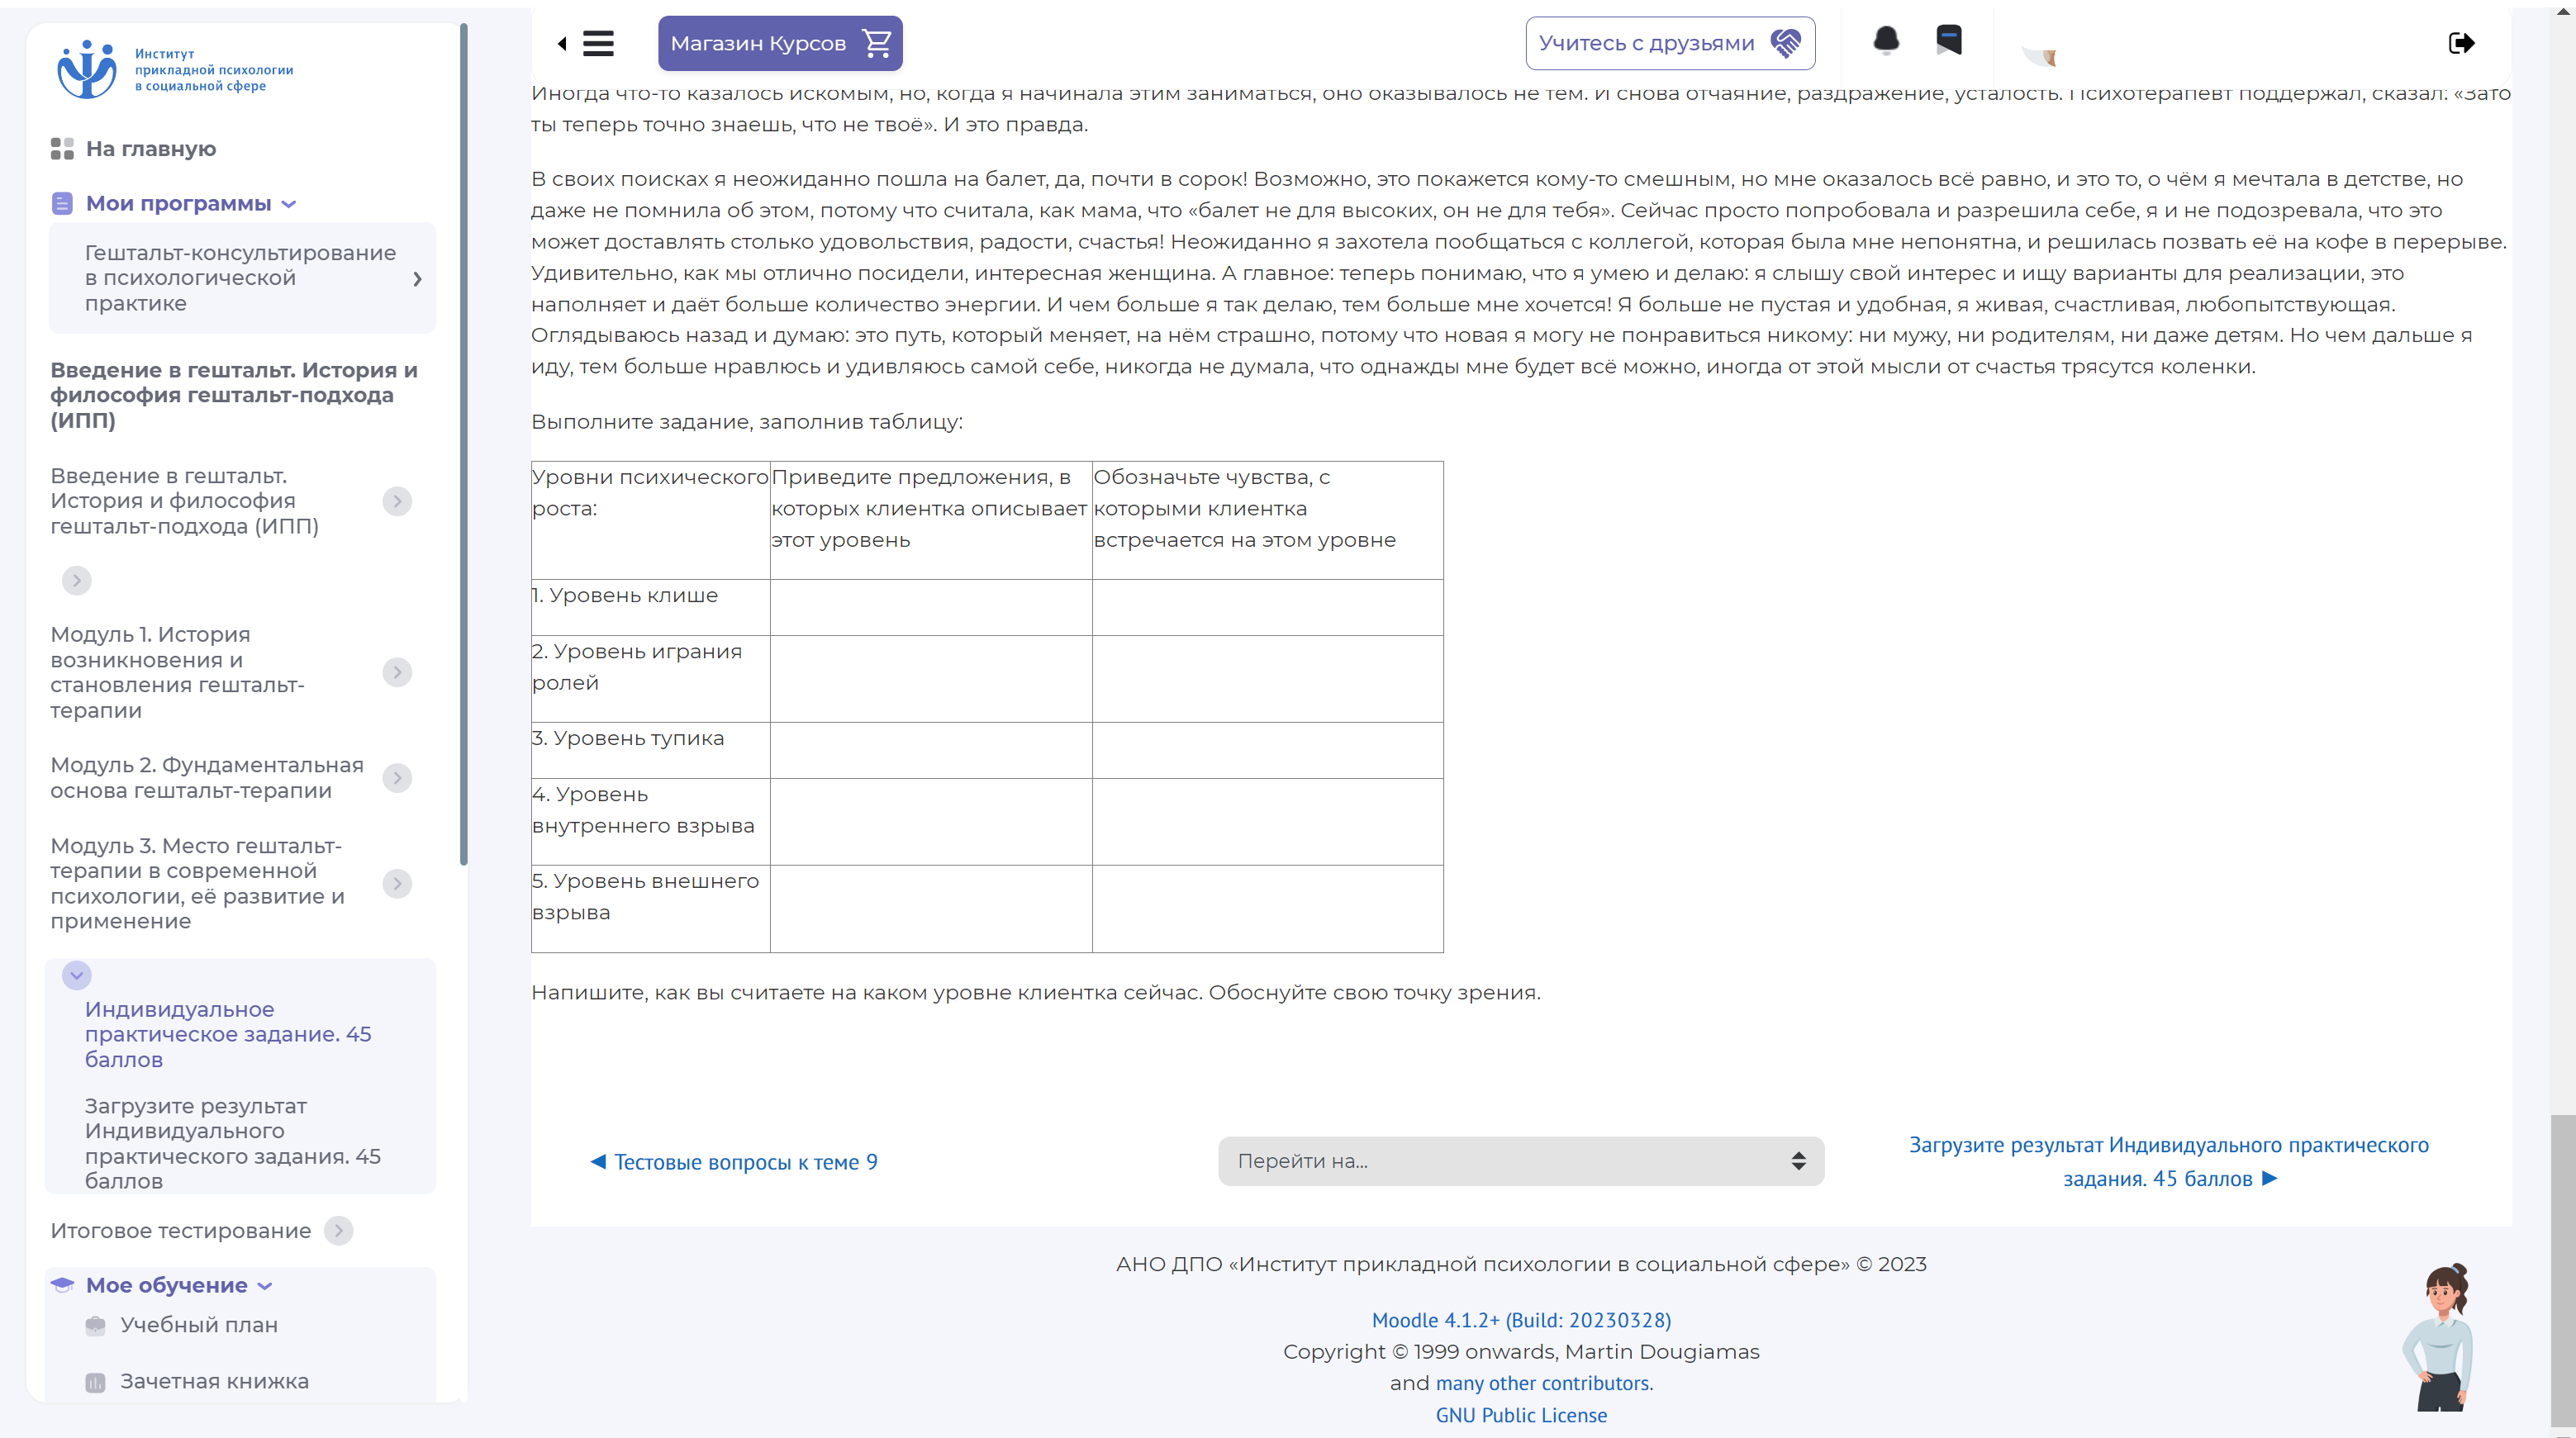
Task: Go to На главную
Action: 151,149
